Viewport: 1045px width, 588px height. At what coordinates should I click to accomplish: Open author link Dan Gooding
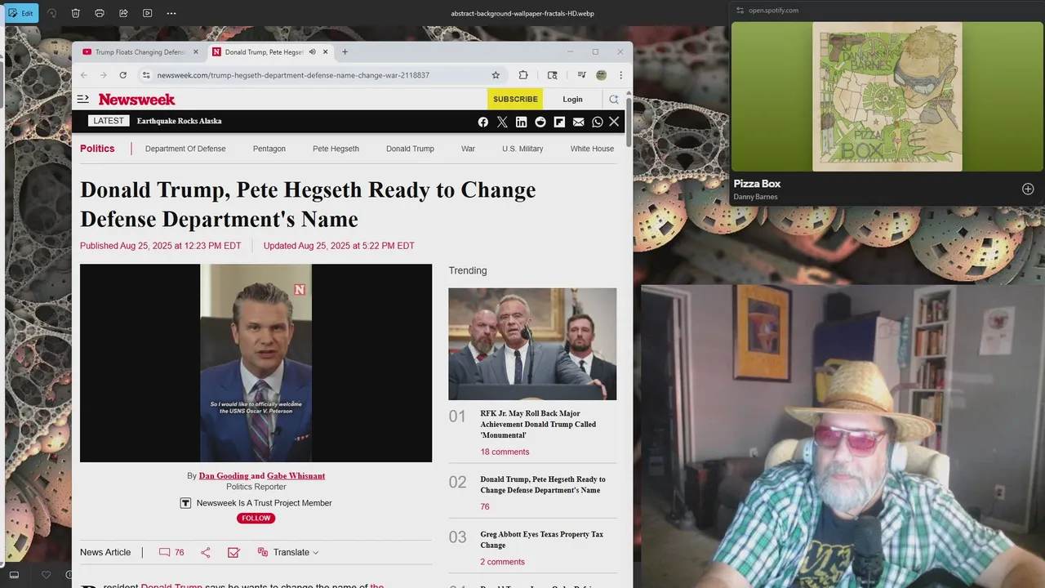(x=223, y=475)
